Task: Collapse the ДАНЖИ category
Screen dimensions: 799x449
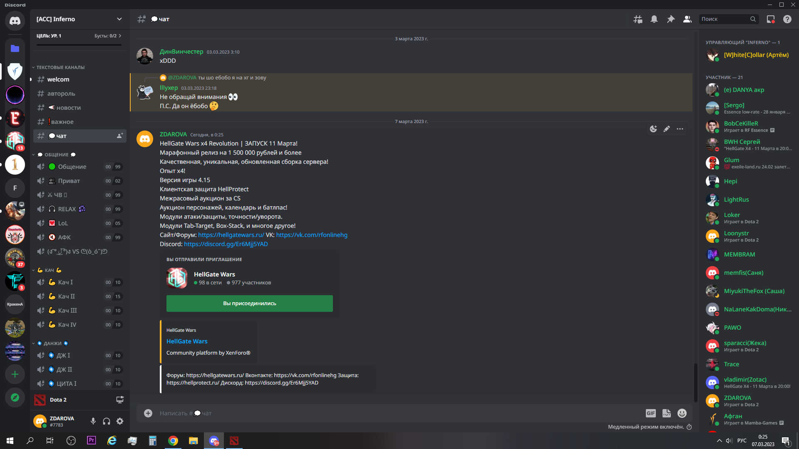Action: [50, 343]
